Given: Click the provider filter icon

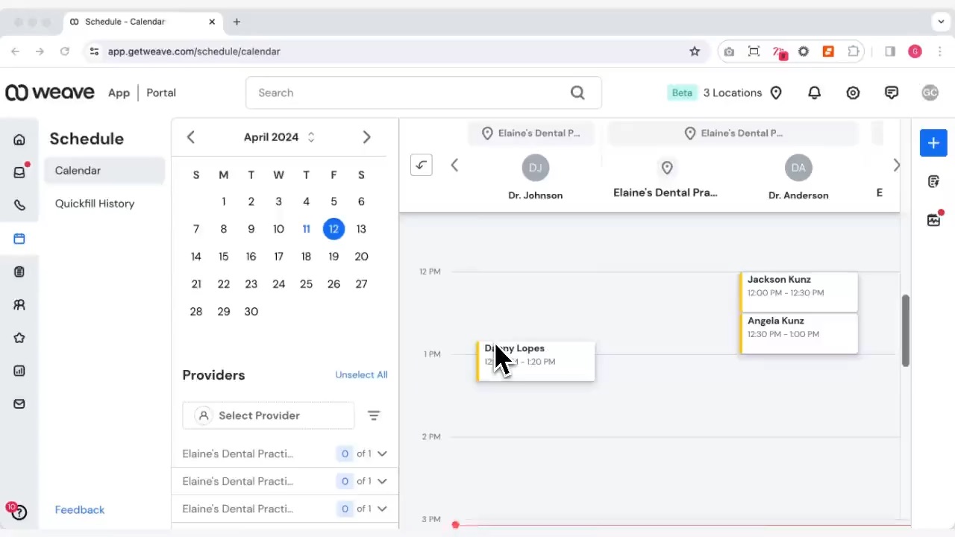Looking at the screenshot, I should coord(374,415).
